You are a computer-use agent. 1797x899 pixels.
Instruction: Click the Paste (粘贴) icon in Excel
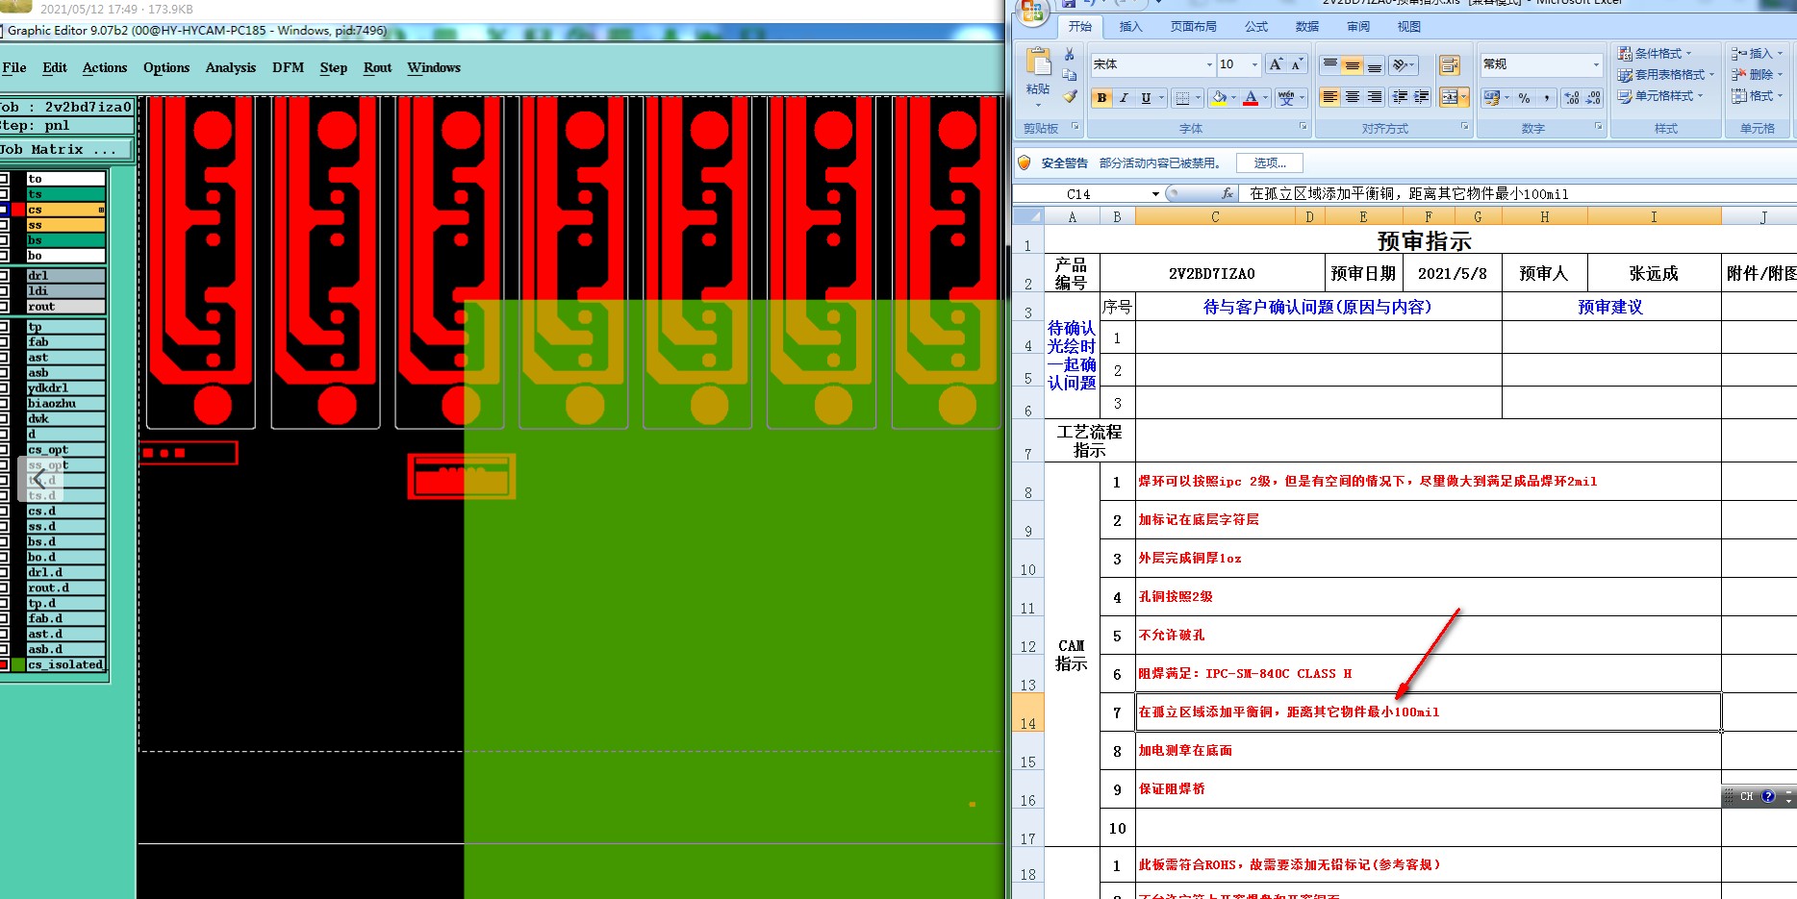1038,62
